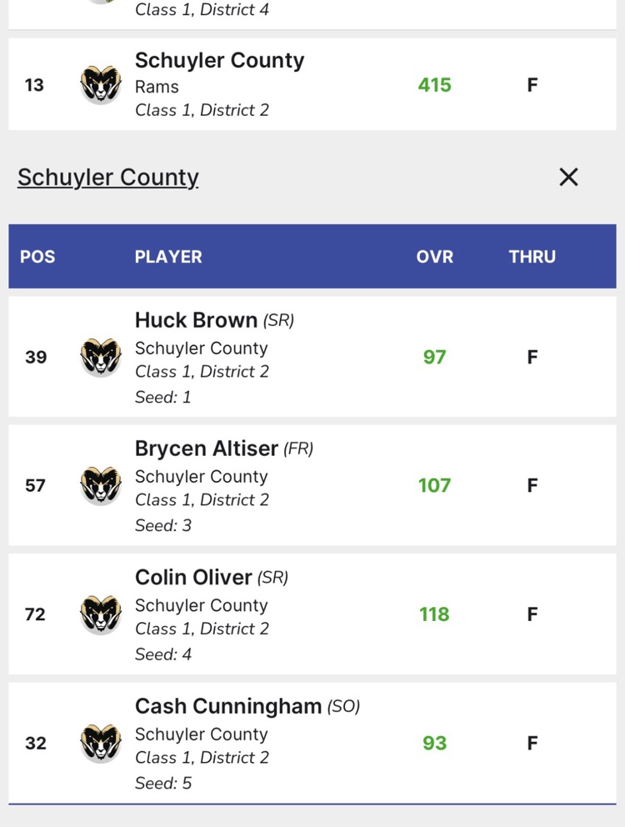625x827 pixels.
Task: Click Cash Cunningham's score of 93
Action: [435, 743]
